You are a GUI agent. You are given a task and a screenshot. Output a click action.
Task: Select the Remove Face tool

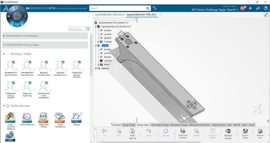coord(260,133)
